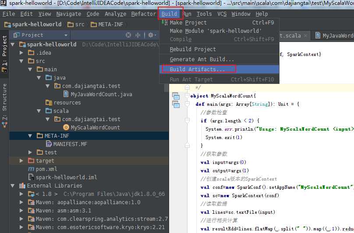Expand the JDK 1.8 library node
This screenshot has height=233, width=354.
click(x=21, y=194)
